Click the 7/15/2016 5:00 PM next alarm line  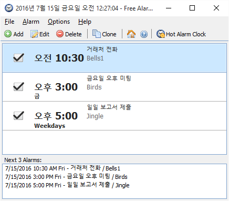(67, 185)
